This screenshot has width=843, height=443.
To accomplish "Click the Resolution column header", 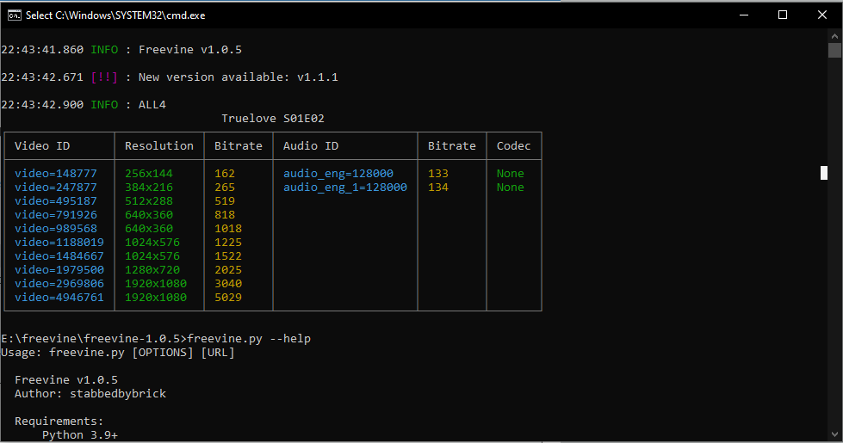I will click(159, 146).
